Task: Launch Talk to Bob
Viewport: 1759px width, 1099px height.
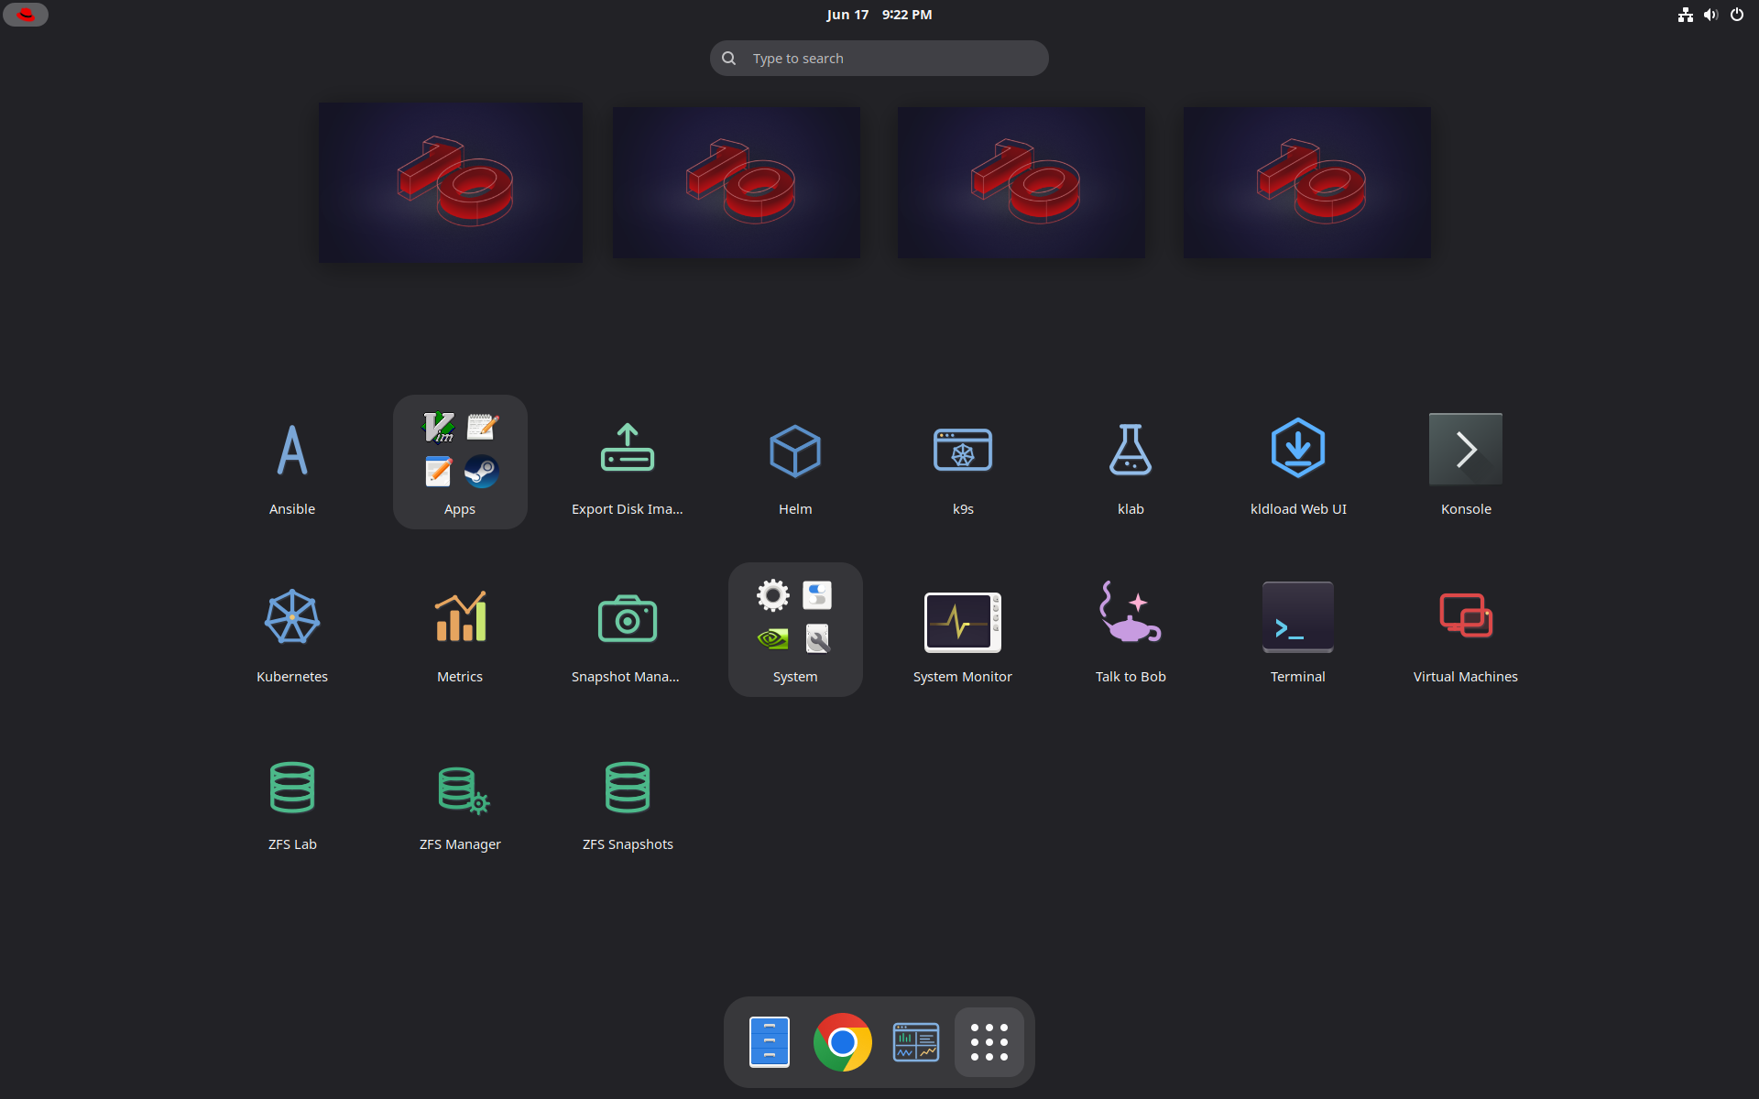Action: [1131, 630]
